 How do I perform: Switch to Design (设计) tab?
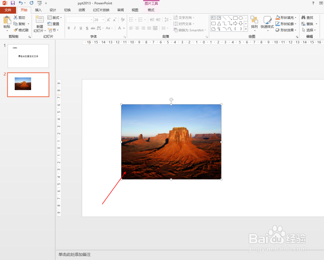53,10
